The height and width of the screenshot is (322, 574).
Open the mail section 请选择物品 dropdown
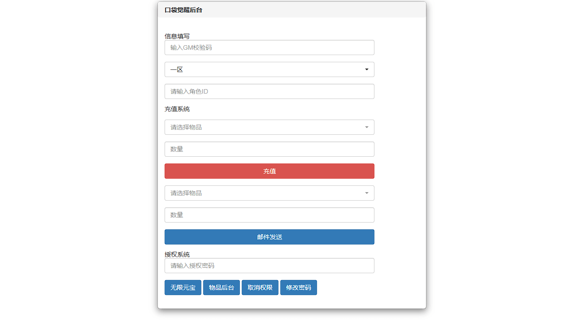[269, 193]
